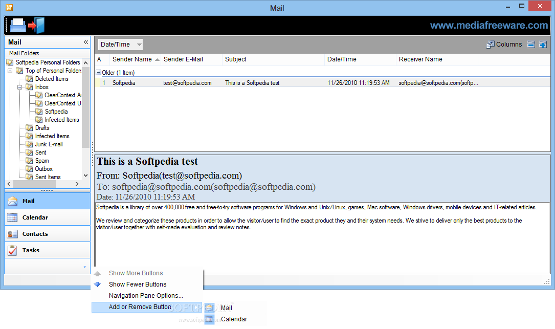
Task: Click the expand all groups icon beside Columns
Action: [x=543, y=45]
